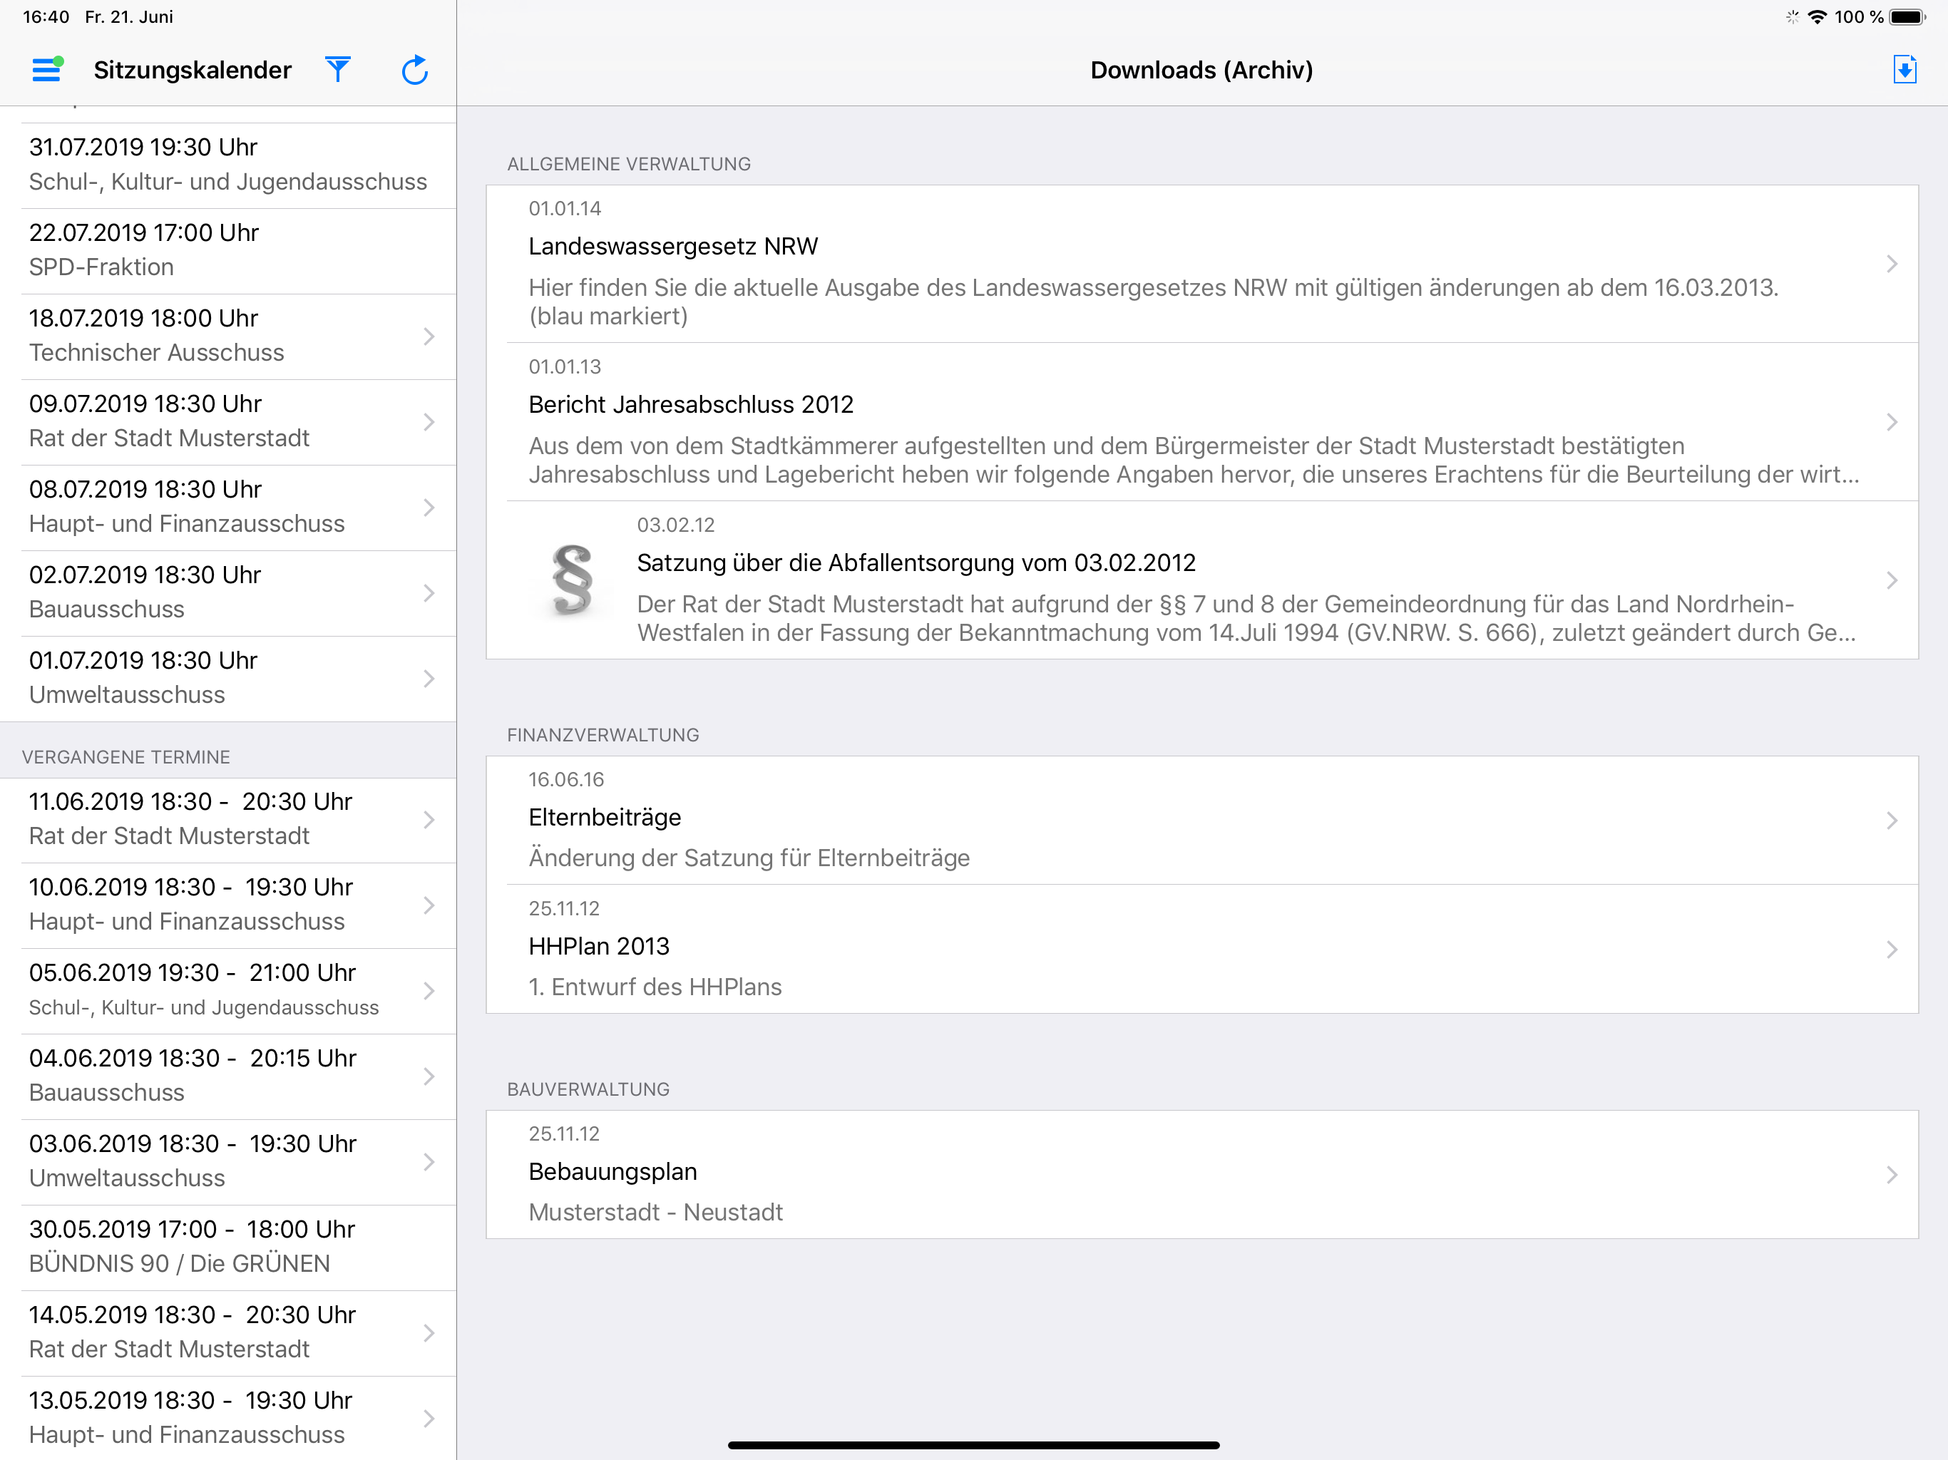Tap the paragraph symbol thumbnail
1948x1460 pixels.
click(x=573, y=580)
